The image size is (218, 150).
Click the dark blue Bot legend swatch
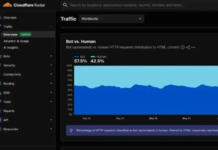tap(76, 57)
